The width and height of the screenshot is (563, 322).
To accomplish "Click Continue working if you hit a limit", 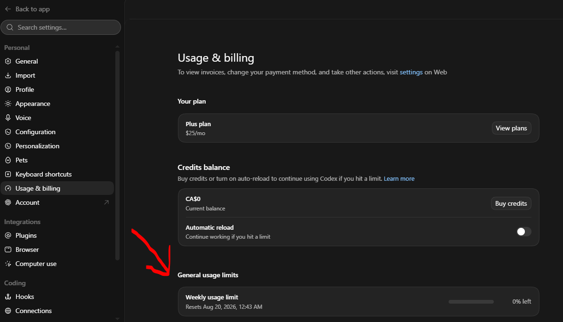I will 228,237.
